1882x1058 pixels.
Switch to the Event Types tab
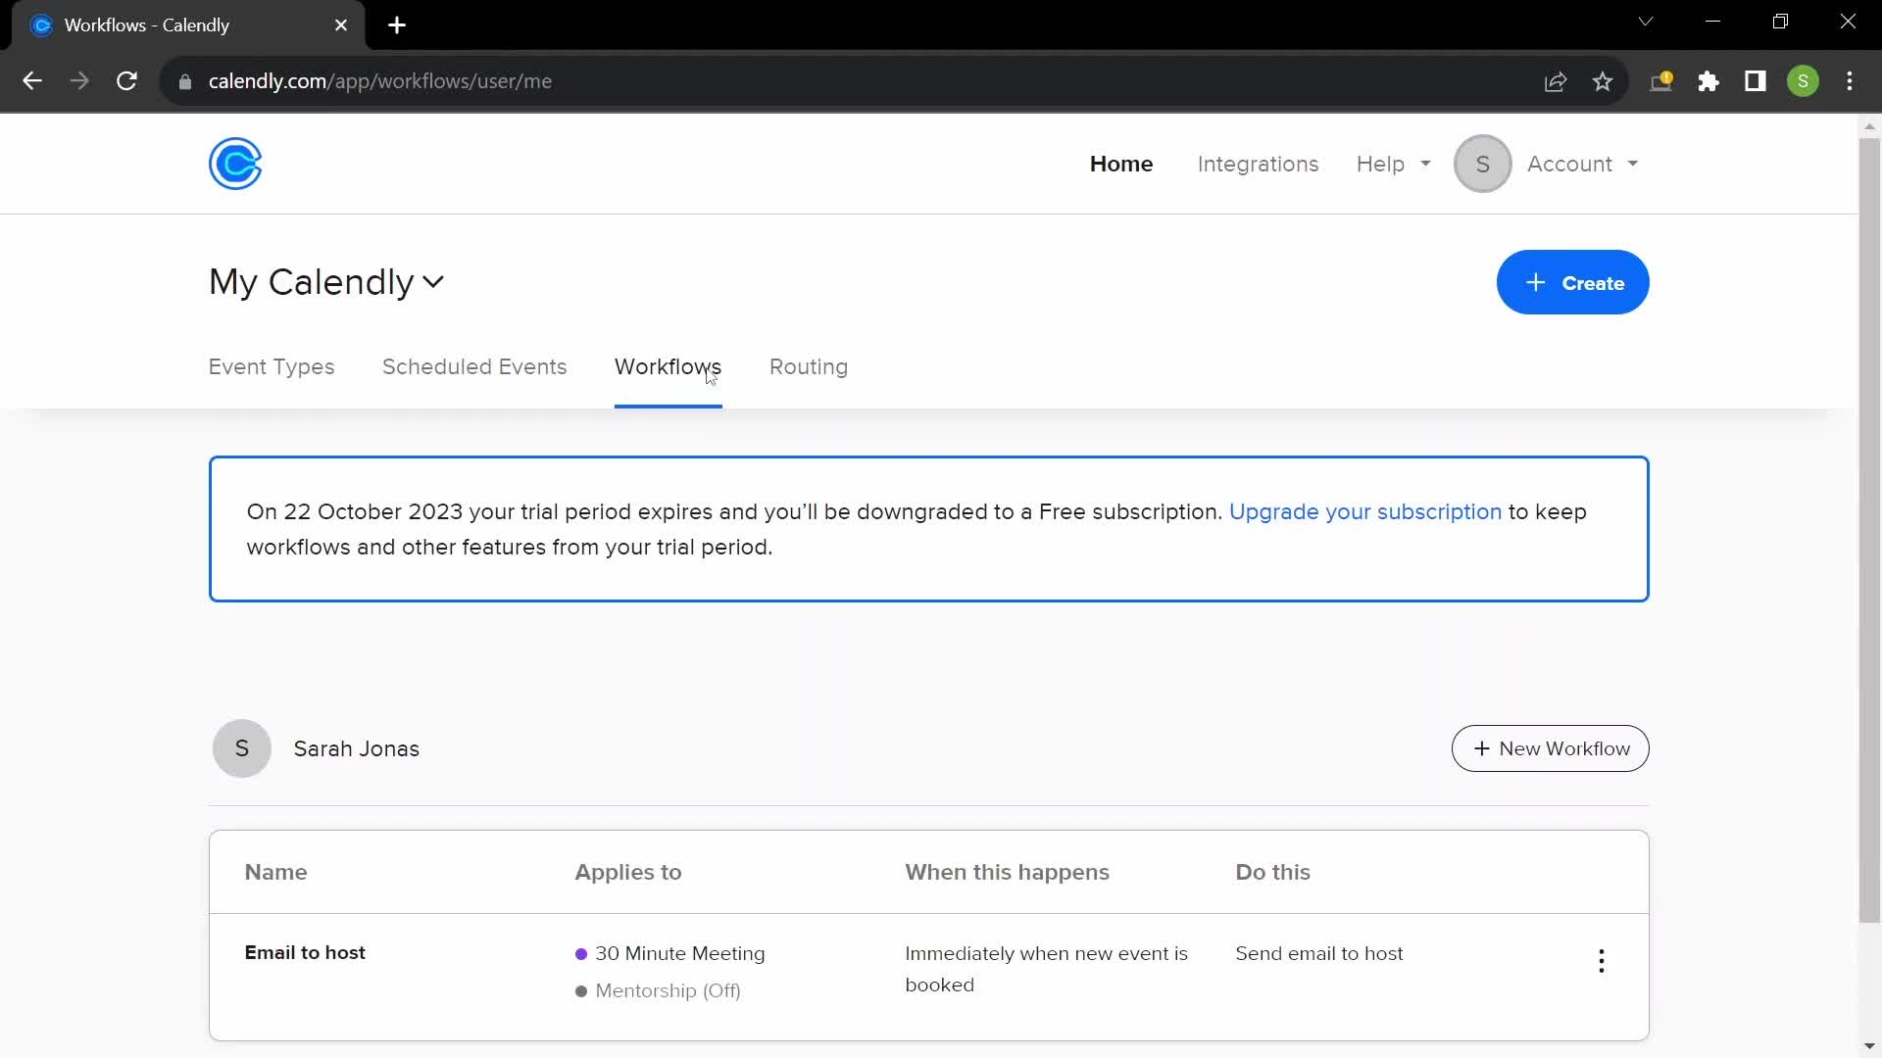click(x=272, y=367)
